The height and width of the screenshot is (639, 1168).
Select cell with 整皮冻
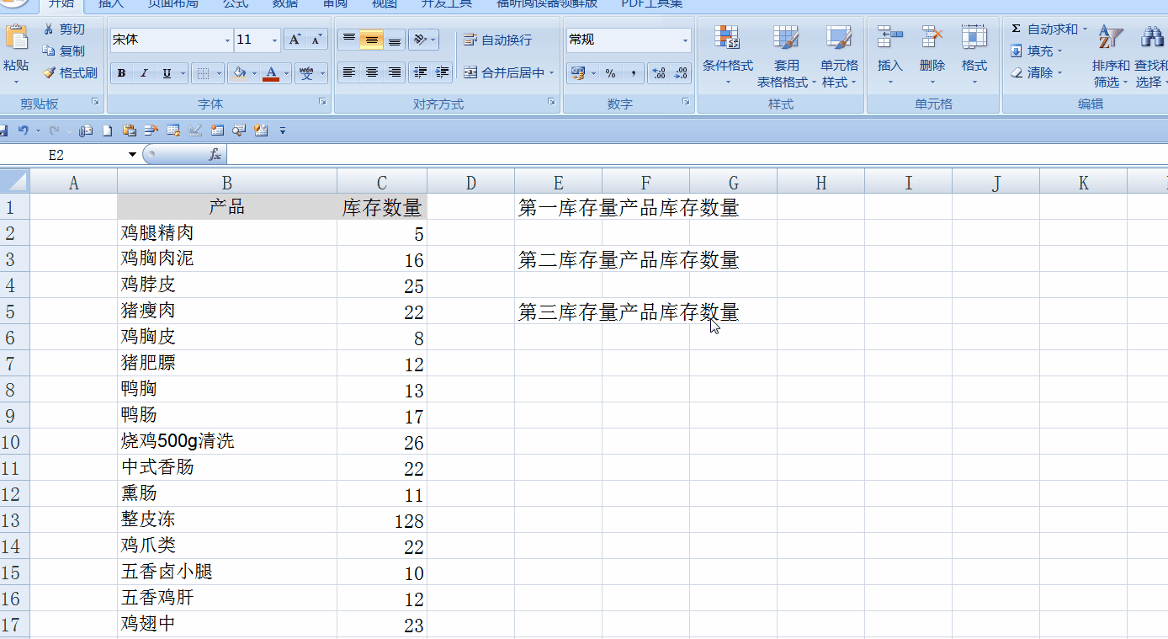click(x=227, y=519)
